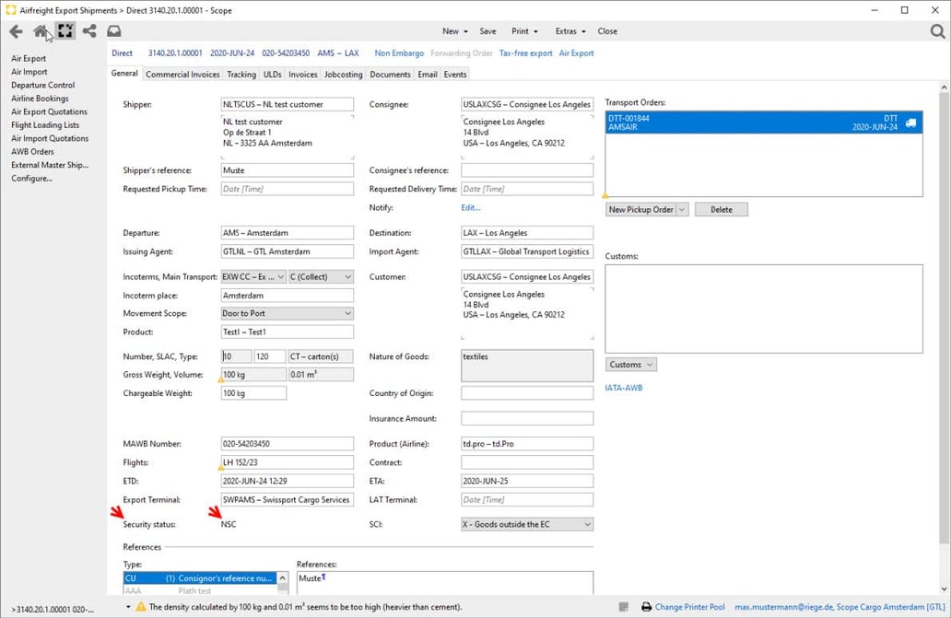Screen dimensions: 951x618
Task: Switch to the Tracking tab
Action: point(241,74)
